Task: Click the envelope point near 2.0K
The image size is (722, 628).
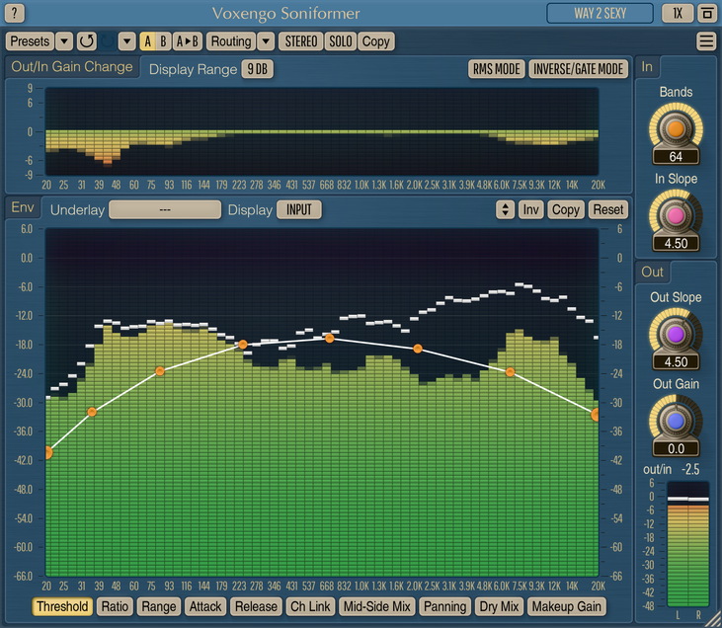Action: coord(418,349)
